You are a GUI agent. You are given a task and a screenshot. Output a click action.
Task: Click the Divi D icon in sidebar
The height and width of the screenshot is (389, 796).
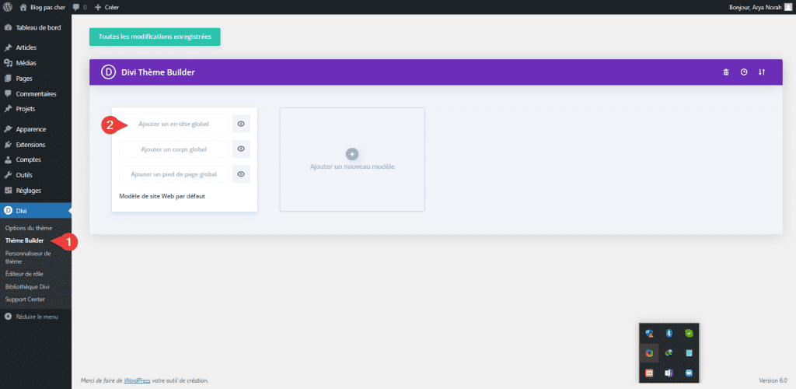[8, 210]
